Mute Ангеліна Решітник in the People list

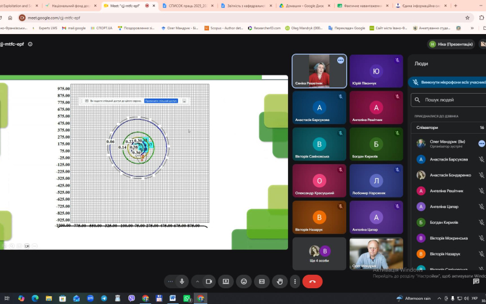click(481, 191)
